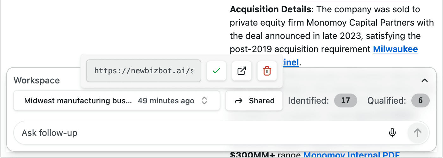Open the Midwest manufacturing workspace selector
443x158 pixels.
tap(78, 101)
